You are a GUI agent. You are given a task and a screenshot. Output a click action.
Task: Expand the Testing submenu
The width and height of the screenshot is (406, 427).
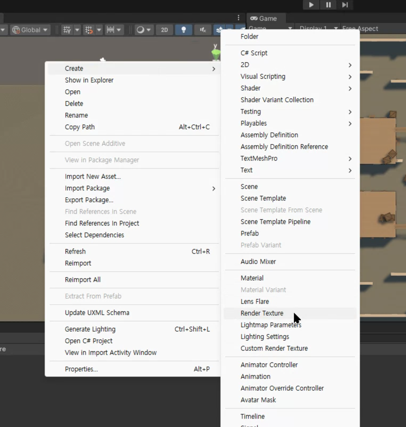point(290,111)
